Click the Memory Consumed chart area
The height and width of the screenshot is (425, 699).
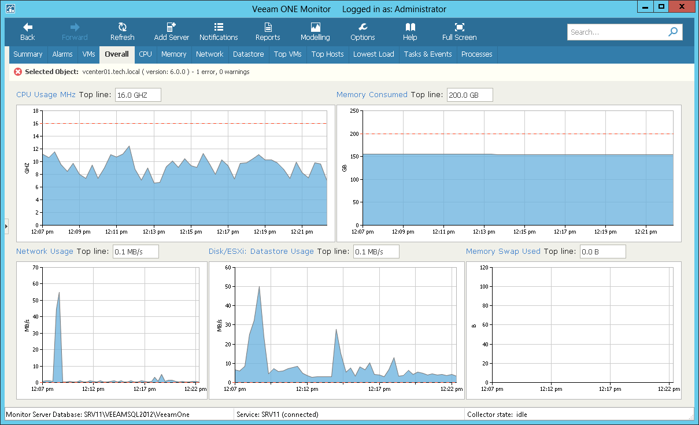(509, 173)
